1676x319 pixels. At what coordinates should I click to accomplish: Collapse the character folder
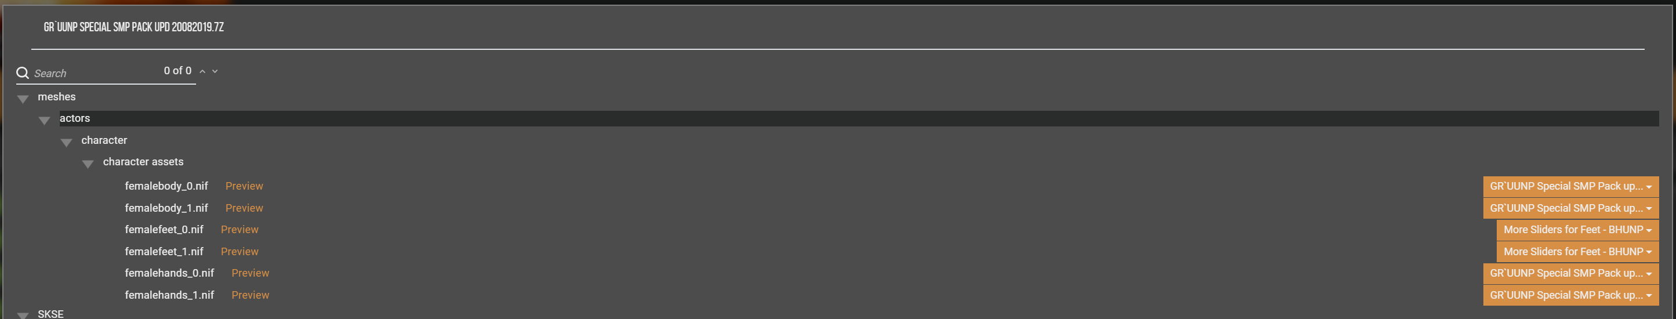click(x=66, y=143)
